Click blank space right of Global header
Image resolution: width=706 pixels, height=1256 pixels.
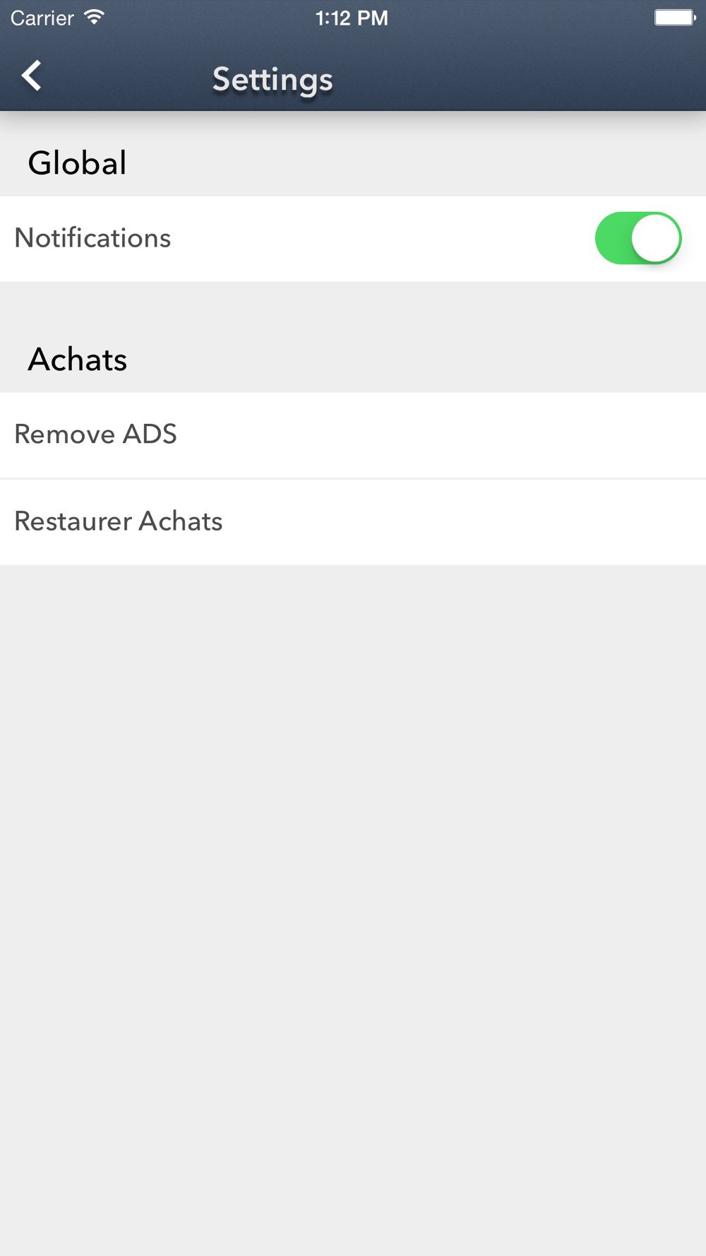pyautogui.click(x=424, y=163)
